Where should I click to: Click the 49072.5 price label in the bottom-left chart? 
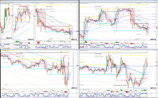point(74,88)
